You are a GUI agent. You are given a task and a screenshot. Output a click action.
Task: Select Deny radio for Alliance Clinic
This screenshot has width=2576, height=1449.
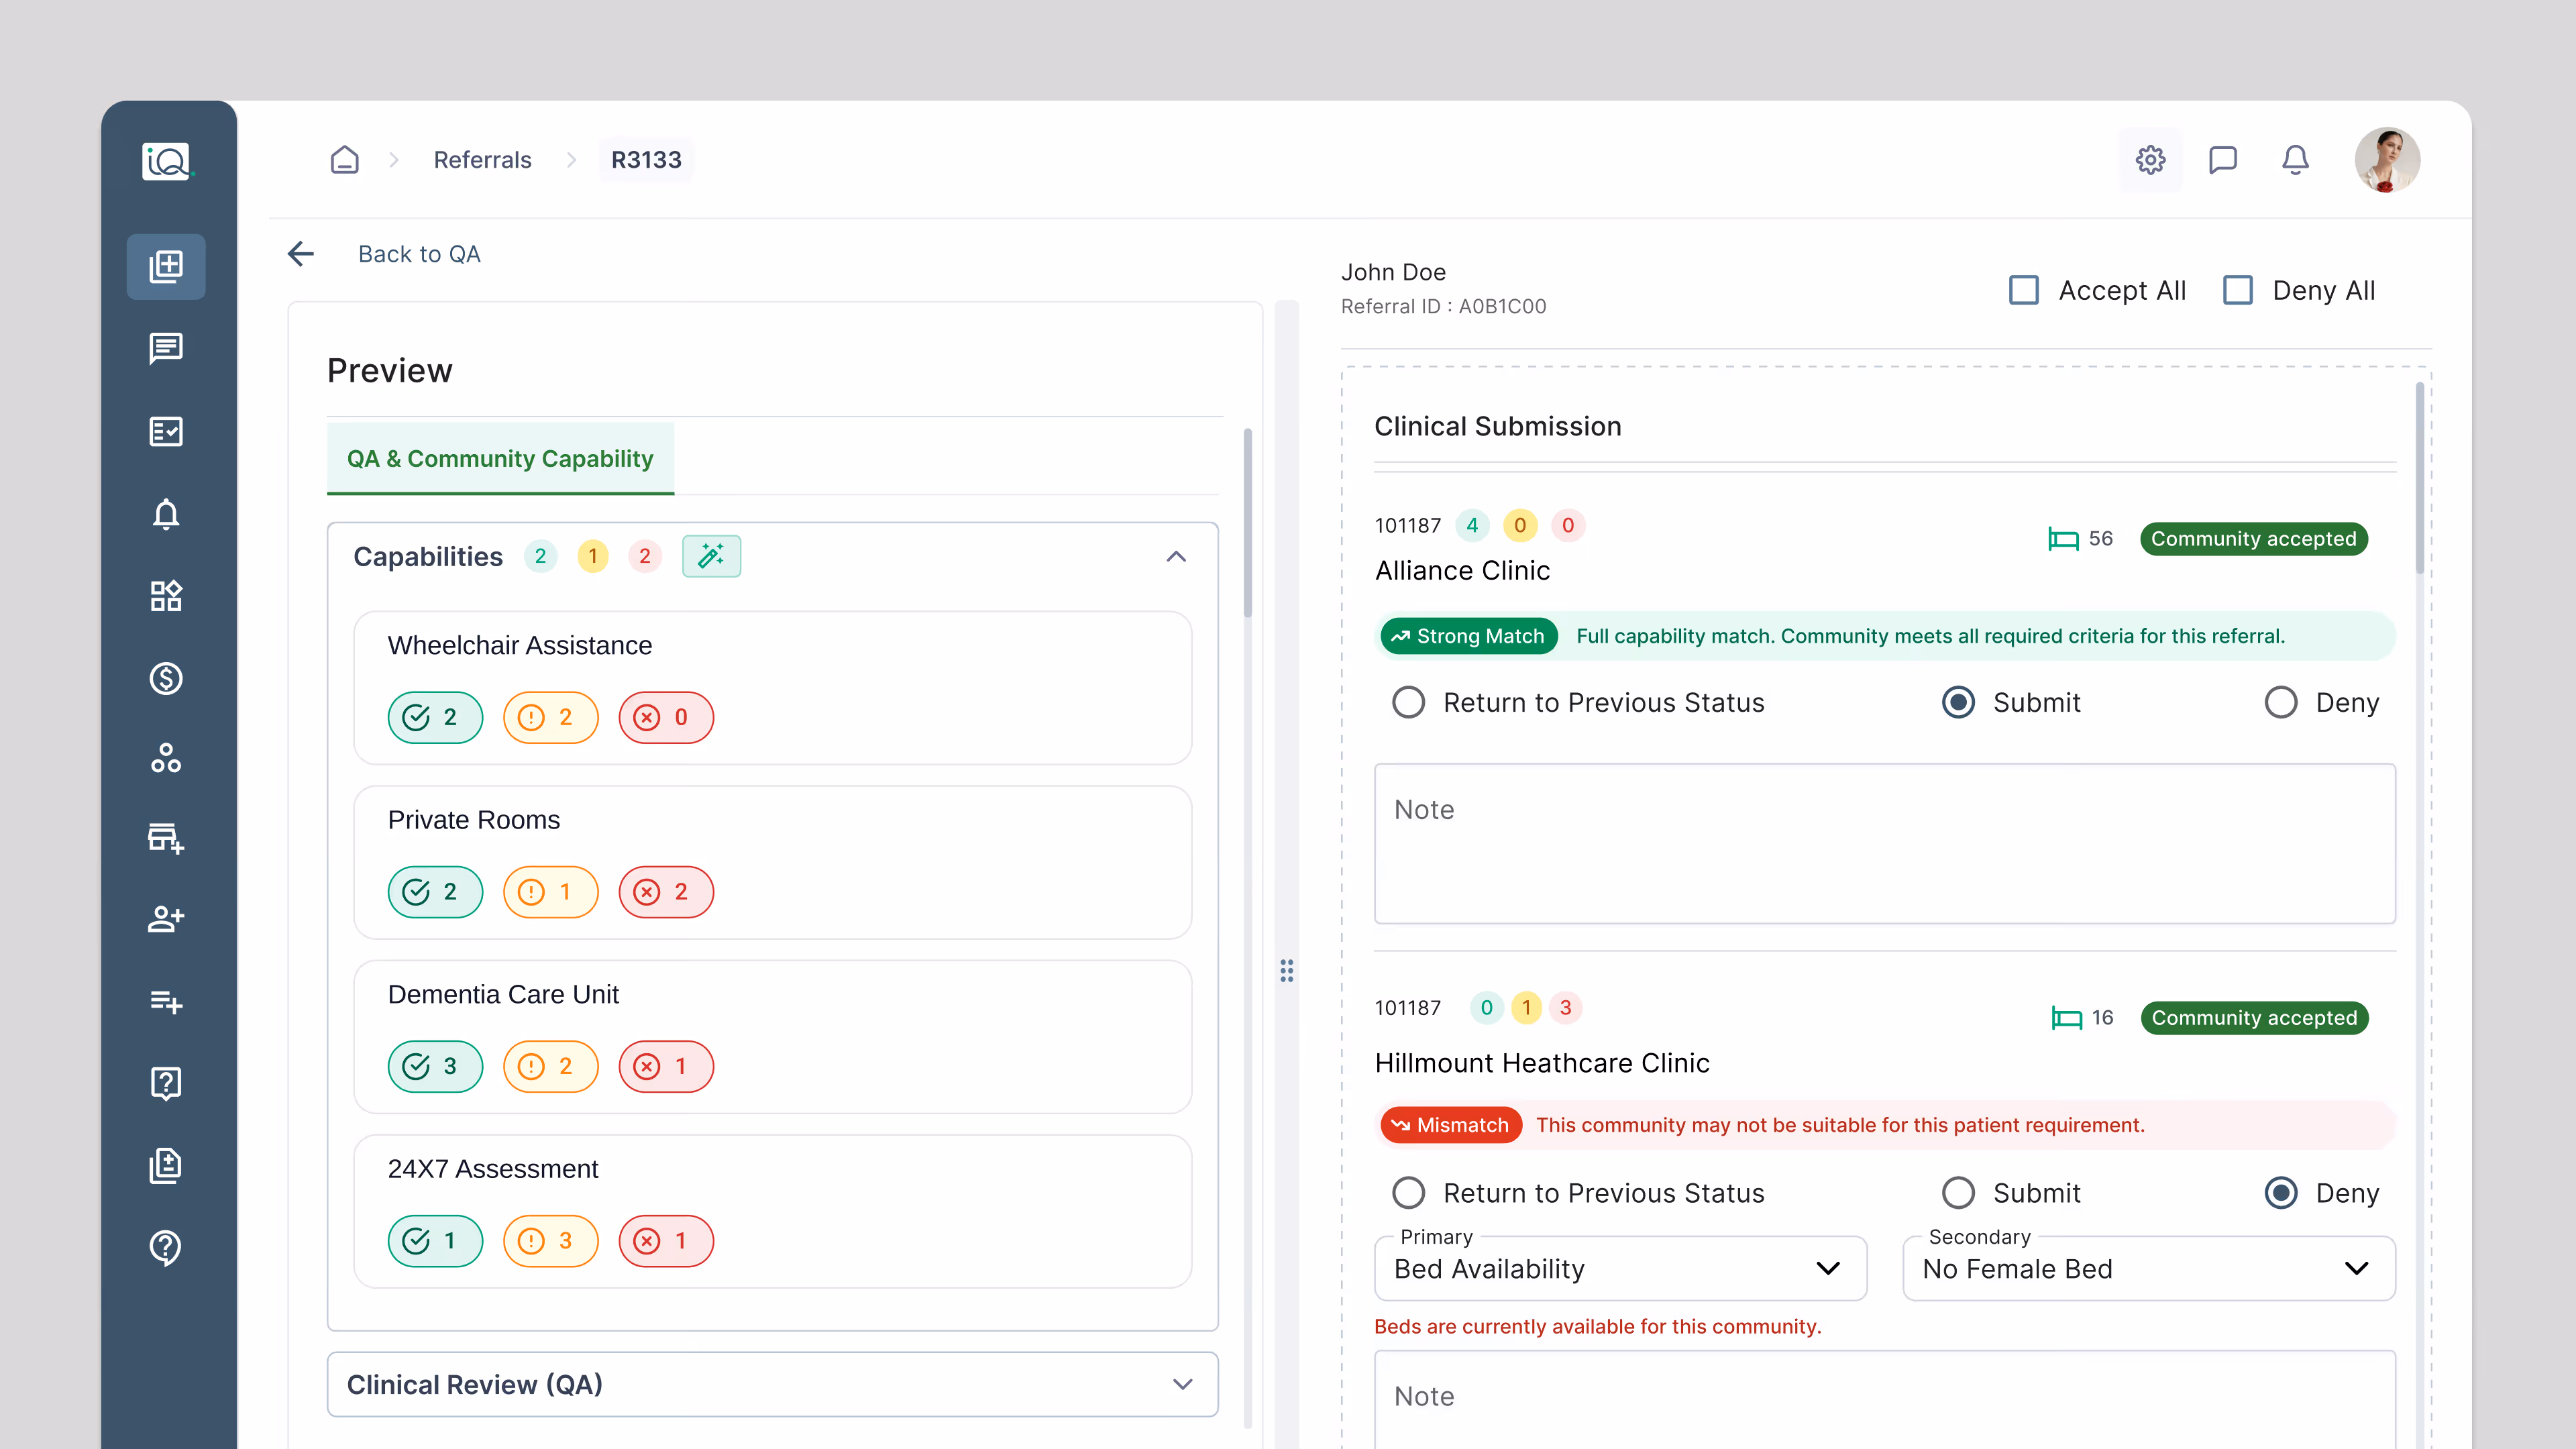(2281, 702)
